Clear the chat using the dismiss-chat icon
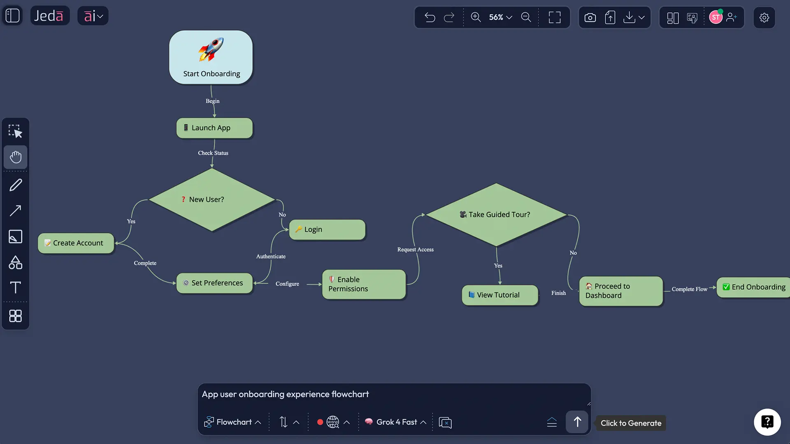 click(x=445, y=422)
